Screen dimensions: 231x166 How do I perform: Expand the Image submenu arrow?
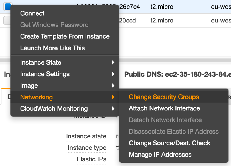113,86
